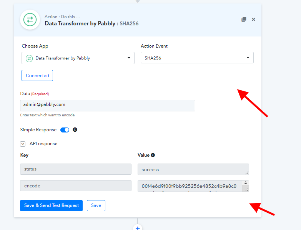Open the Action Event SHA256 dropdown

point(197,58)
